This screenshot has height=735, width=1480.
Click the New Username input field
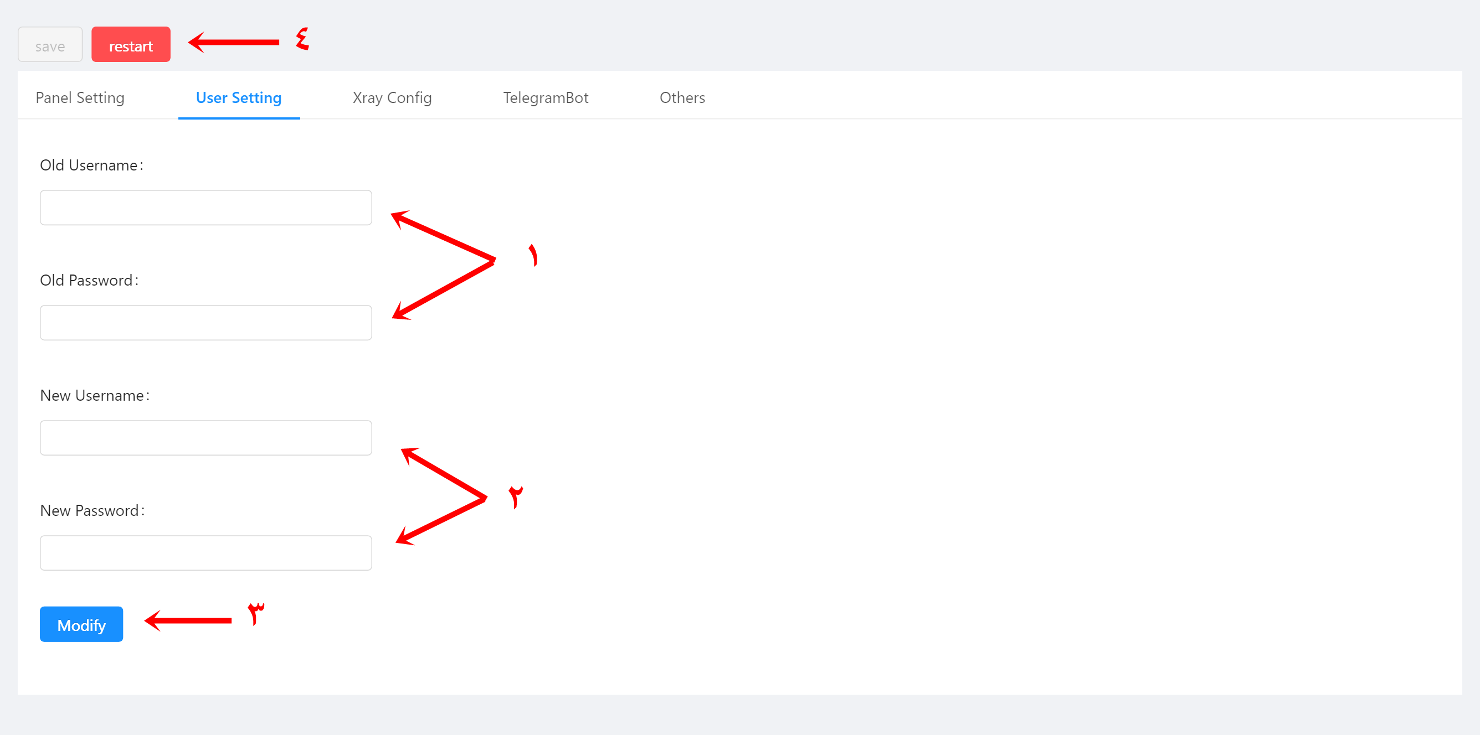click(205, 437)
